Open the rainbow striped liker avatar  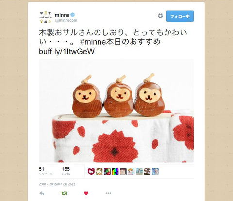click(115, 172)
